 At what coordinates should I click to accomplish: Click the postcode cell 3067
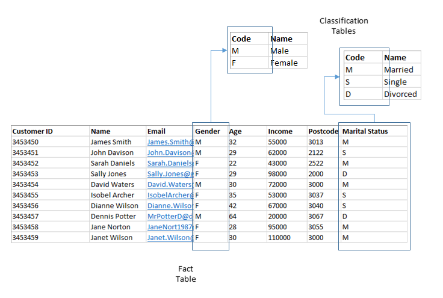tap(316, 216)
